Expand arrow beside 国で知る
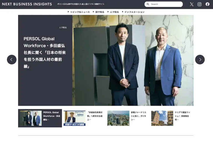 93,12
